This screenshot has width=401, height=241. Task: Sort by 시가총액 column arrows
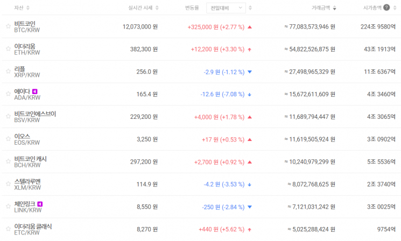coord(395,8)
